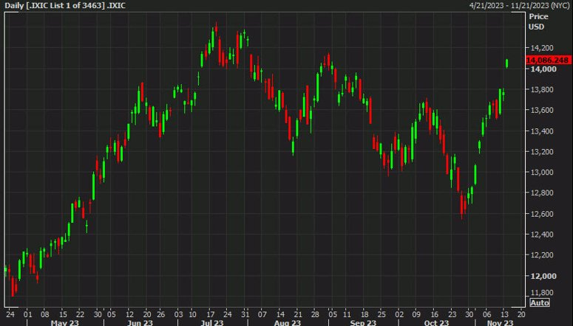Image resolution: width=573 pixels, height=326 pixels.
Task: Click the Oct 23 month marker
Action: coord(436,323)
